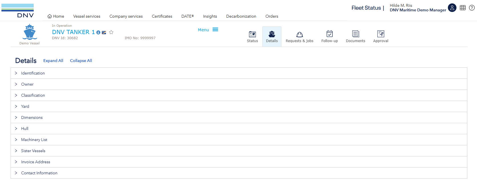Screen dimensions: 477x184
Task: Click the help question mark icon
Action: (472, 8)
